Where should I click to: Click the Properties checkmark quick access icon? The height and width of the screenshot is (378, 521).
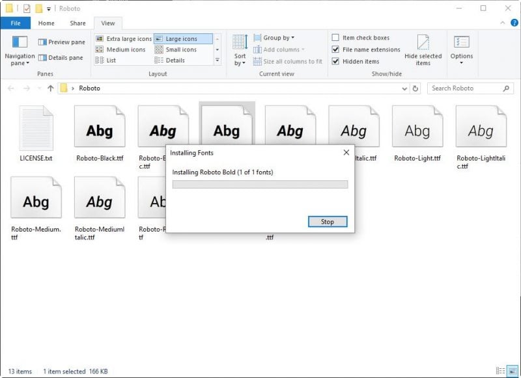click(27, 8)
